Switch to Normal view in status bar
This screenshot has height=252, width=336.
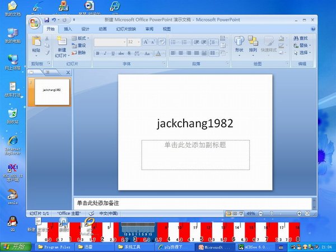(x=229, y=213)
